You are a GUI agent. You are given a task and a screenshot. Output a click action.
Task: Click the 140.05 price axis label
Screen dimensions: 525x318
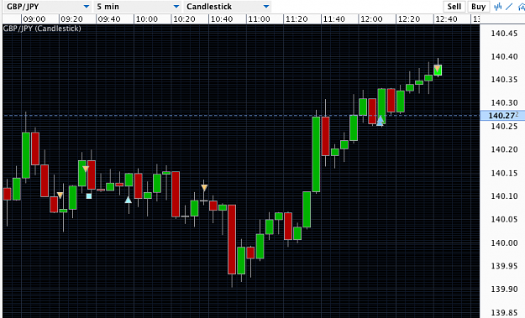[504, 219]
